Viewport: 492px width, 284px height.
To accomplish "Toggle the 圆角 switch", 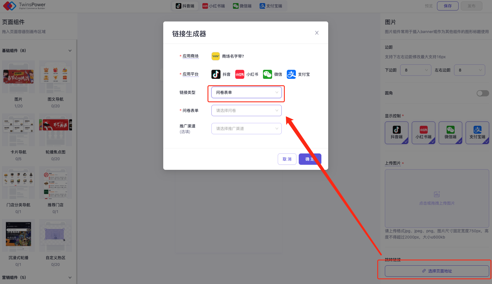I will [483, 93].
